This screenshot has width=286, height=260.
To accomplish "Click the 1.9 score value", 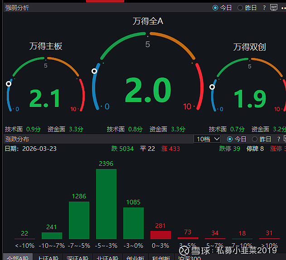I will point(250,99).
